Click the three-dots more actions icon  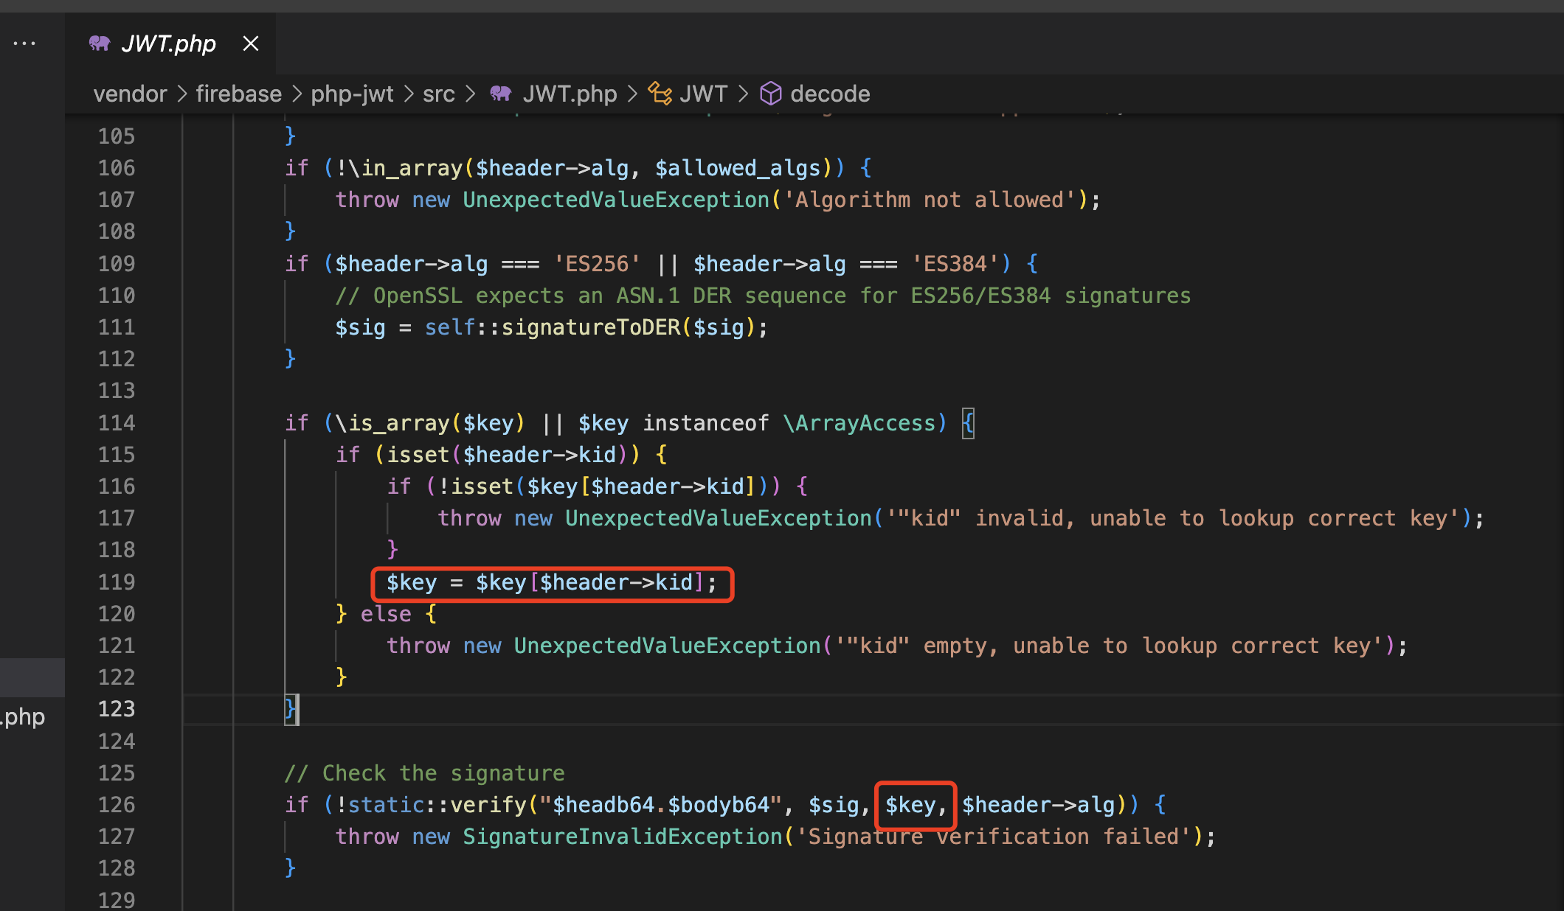[24, 43]
